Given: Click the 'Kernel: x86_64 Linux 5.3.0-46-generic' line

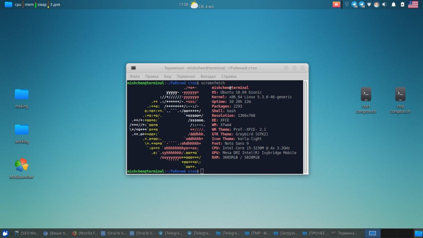Looking at the screenshot, I should pos(252,97).
